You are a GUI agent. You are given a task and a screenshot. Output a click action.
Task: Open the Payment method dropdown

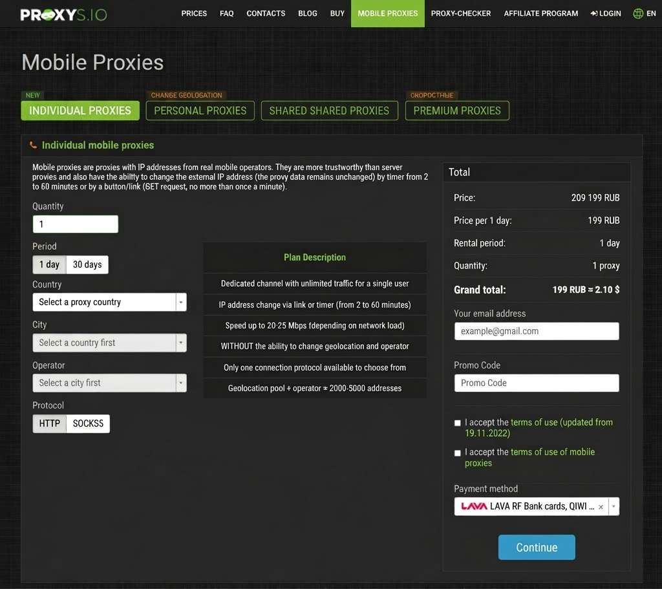pos(537,506)
